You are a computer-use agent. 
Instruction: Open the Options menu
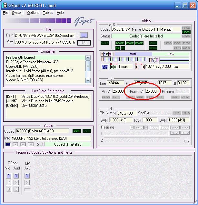click(33, 13)
